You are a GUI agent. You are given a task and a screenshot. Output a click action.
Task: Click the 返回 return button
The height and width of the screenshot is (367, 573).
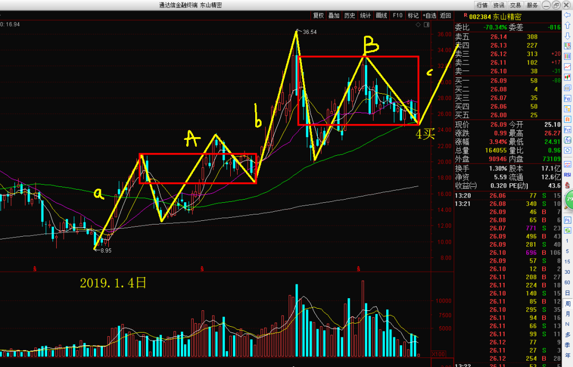(446, 15)
